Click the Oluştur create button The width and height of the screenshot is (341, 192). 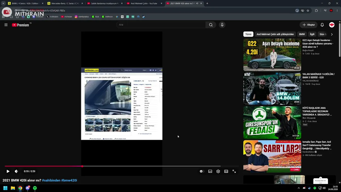pos(308,25)
